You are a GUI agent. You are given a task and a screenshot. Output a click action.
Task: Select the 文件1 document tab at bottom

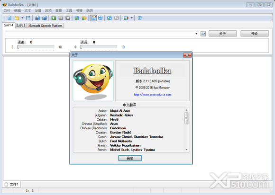coord(11,184)
